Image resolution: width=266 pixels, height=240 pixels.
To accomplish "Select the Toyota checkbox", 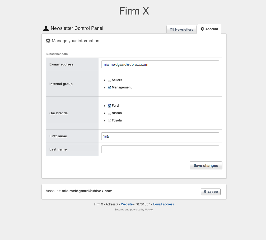I will (109, 121).
